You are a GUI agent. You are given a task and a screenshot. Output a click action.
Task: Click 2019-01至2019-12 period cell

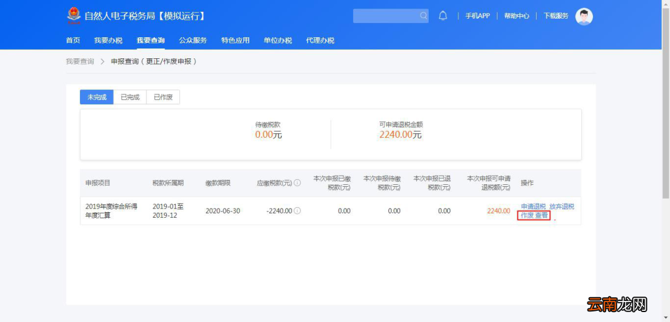pos(168,211)
